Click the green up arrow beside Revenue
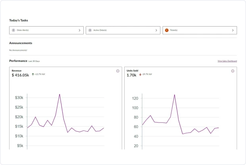 point(33,74)
